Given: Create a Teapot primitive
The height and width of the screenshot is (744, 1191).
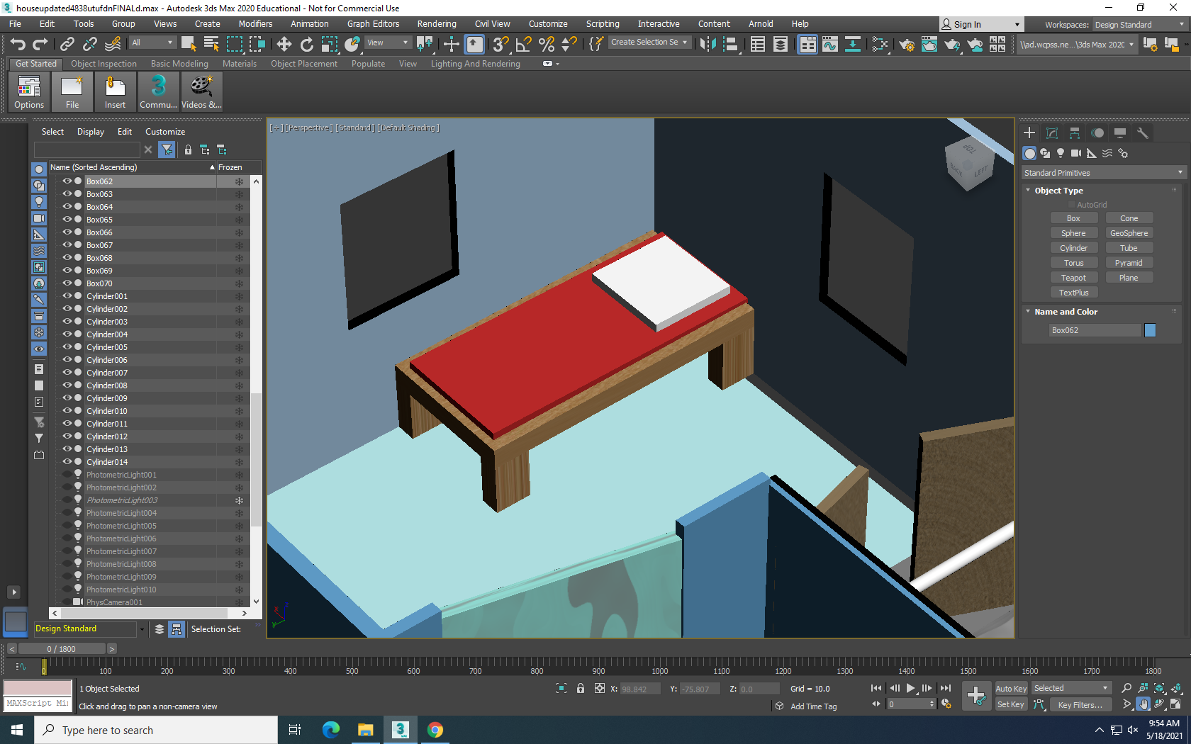Looking at the screenshot, I should [1074, 277].
